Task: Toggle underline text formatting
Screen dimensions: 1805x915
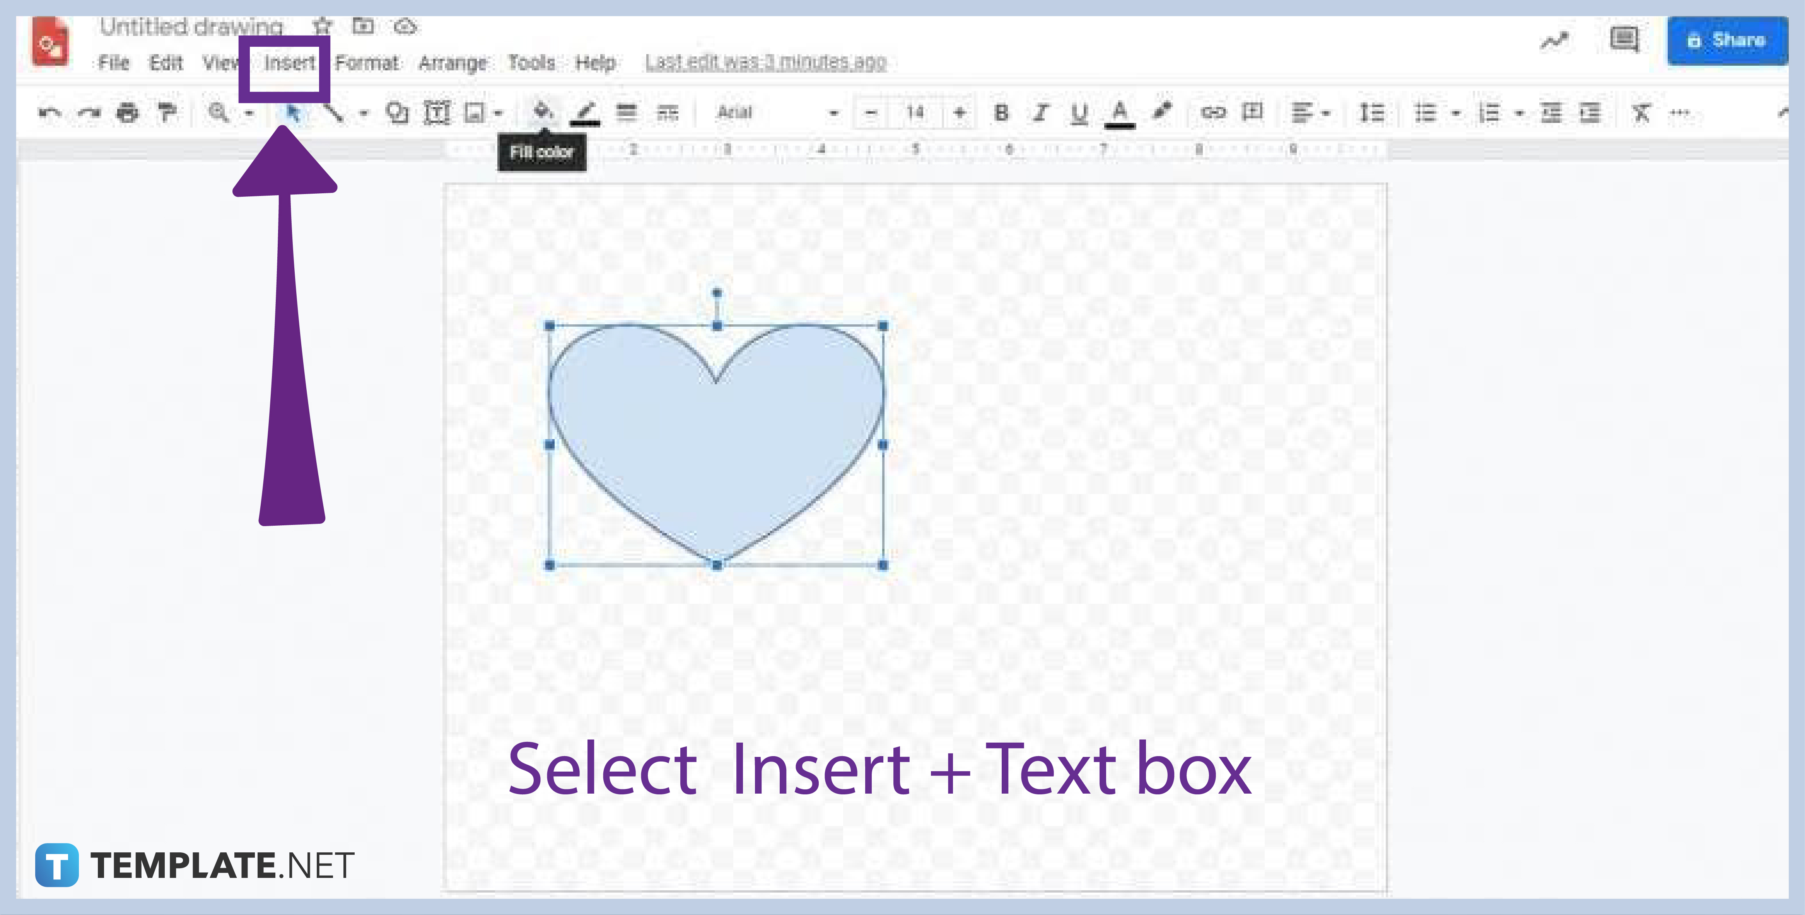Action: (x=1079, y=112)
